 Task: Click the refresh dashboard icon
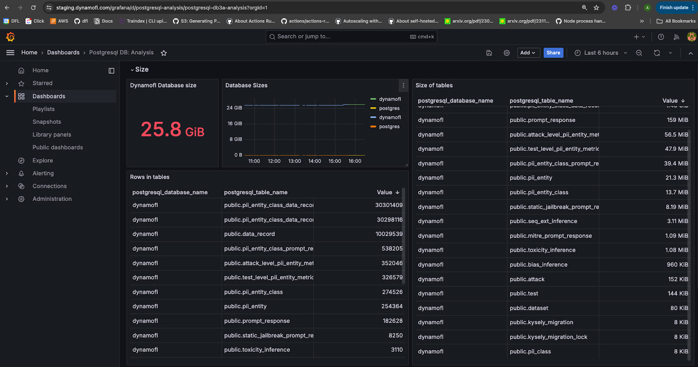tap(657, 53)
